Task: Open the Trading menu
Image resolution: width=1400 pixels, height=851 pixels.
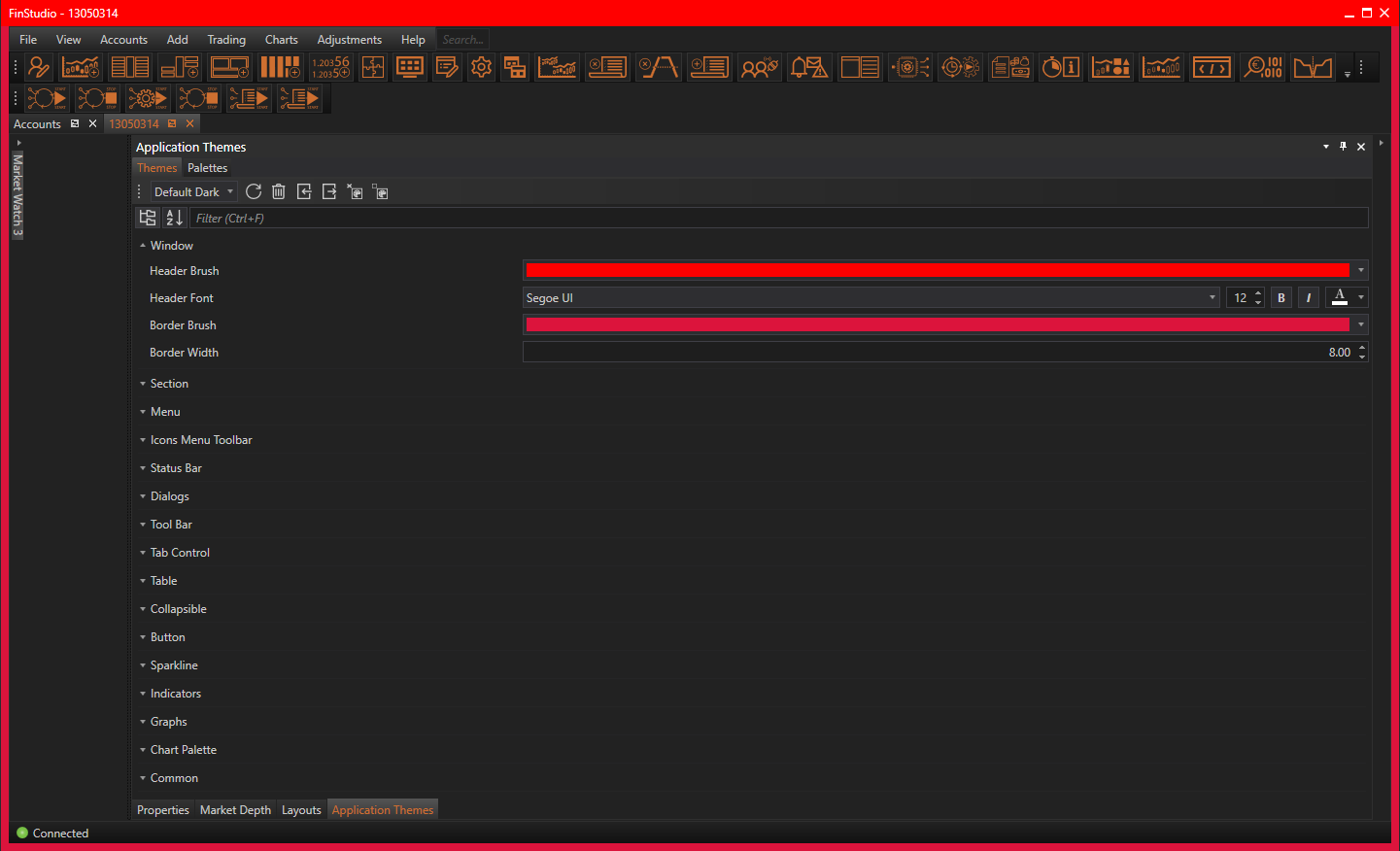Action: tap(226, 40)
